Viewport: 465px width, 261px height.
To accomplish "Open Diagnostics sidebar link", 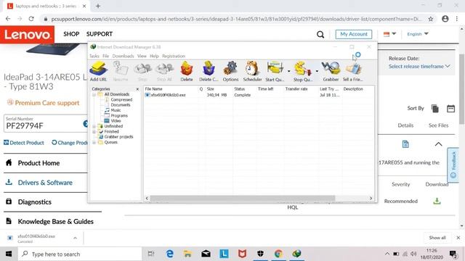I will pos(34,202).
